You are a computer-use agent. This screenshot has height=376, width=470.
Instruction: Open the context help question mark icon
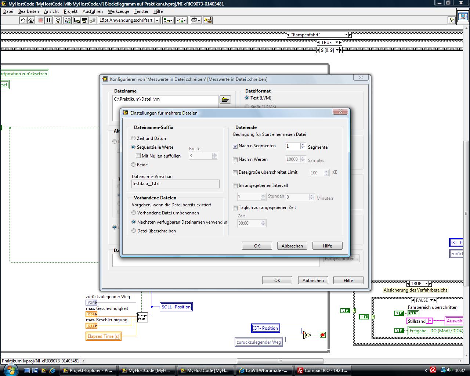[452, 21]
